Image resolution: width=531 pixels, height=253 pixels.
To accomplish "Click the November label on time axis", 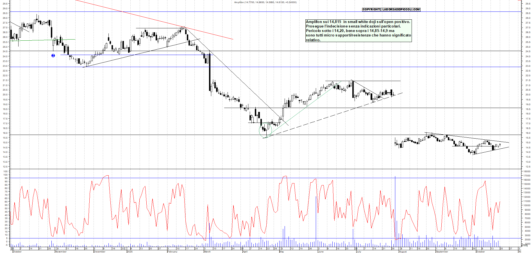I will click(x=61, y=252).
